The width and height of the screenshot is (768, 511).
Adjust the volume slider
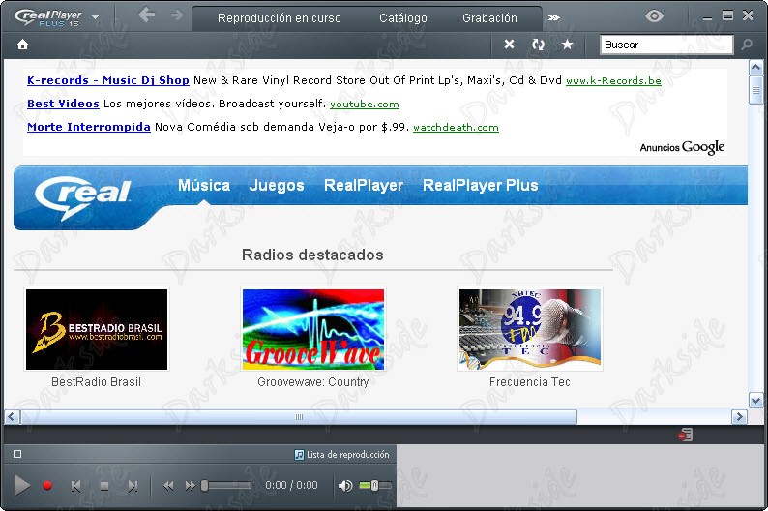[x=375, y=485]
